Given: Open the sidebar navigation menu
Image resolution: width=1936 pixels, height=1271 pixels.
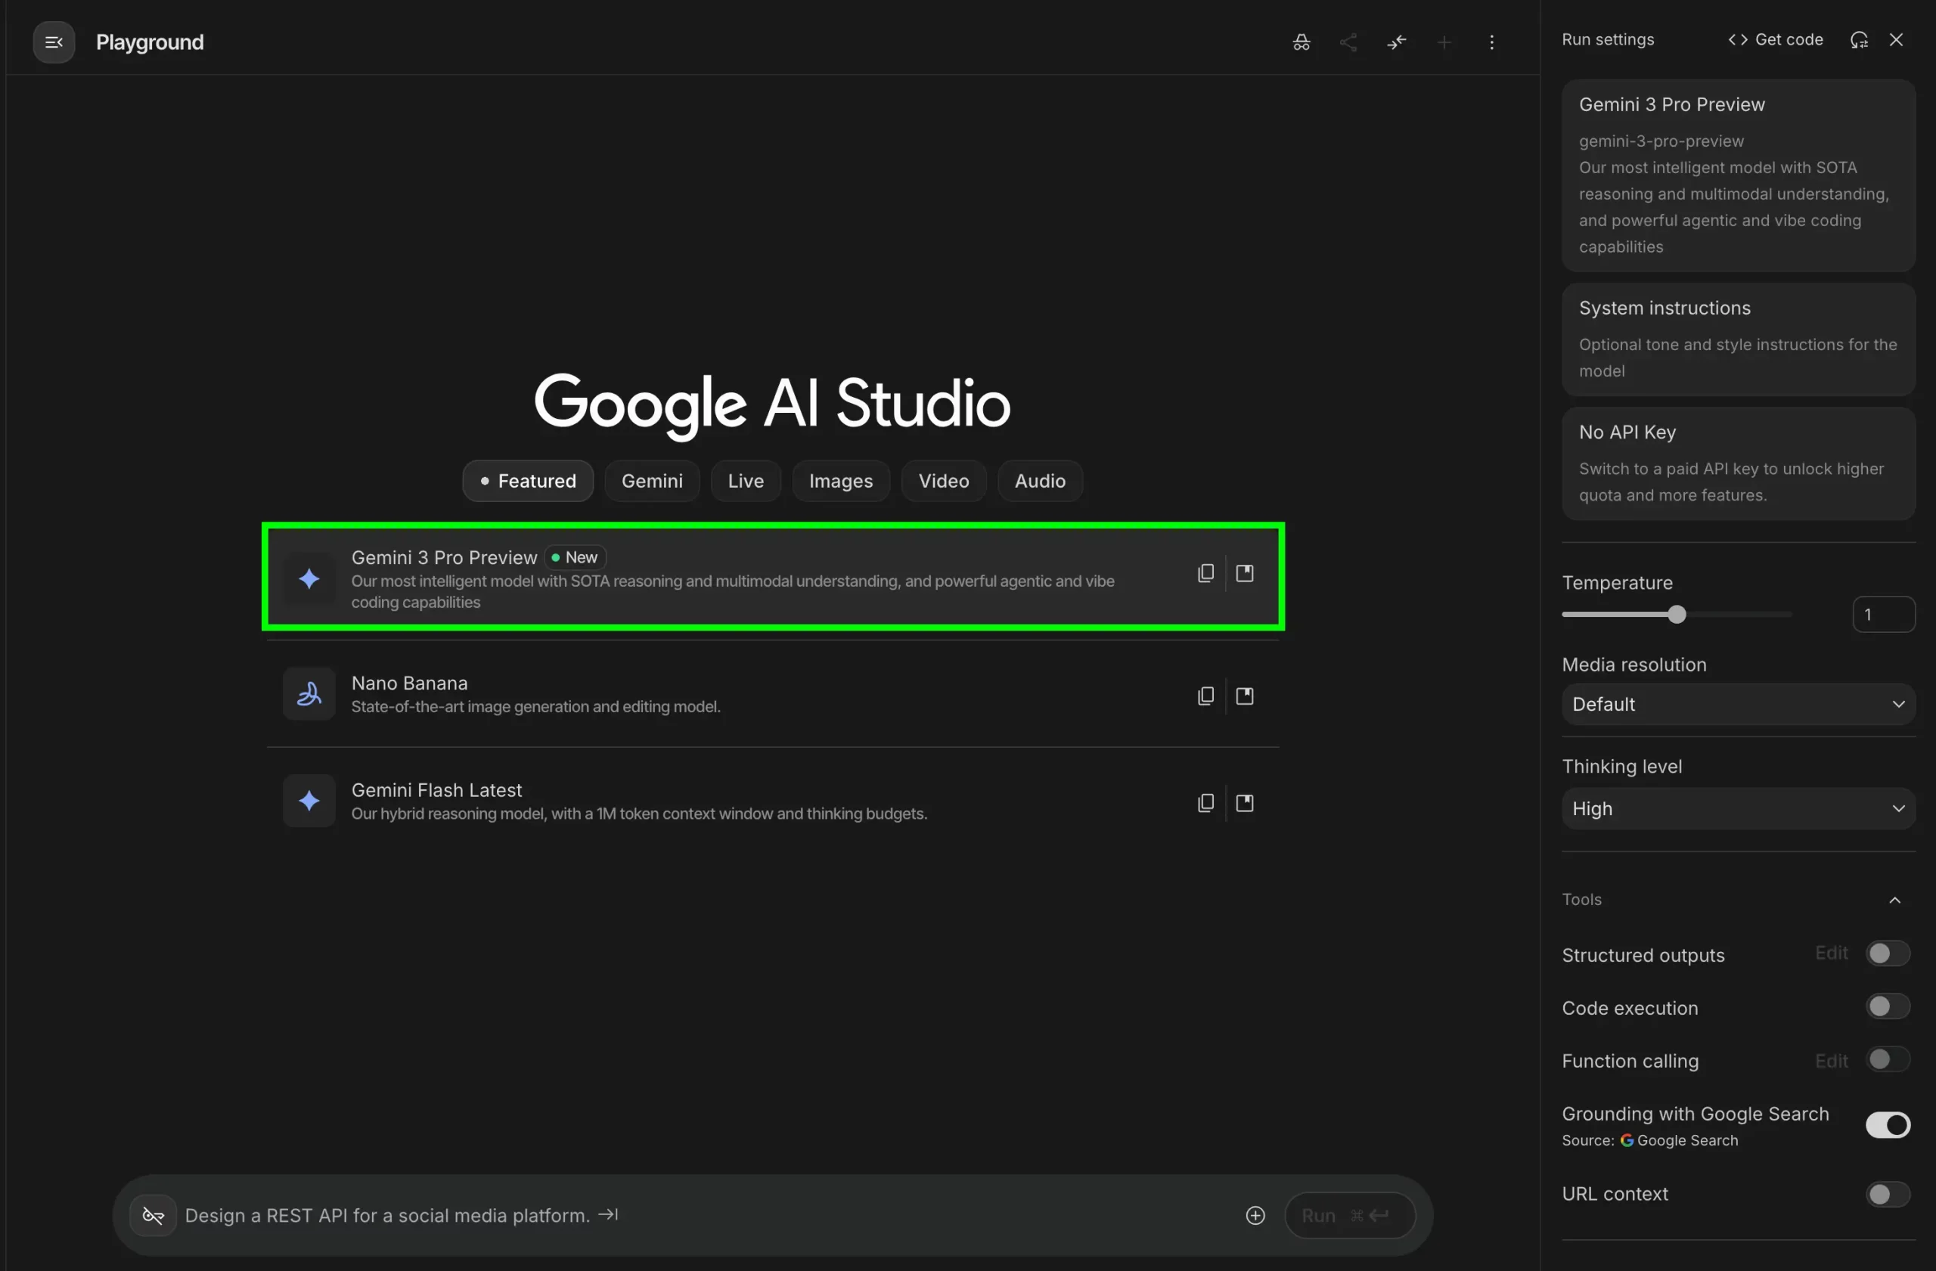Looking at the screenshot, I should (x=53, y=42).
